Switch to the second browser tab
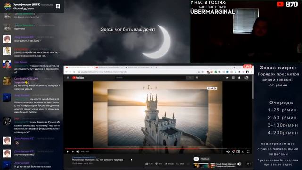302x170 pixels. (x=109, y=68)
